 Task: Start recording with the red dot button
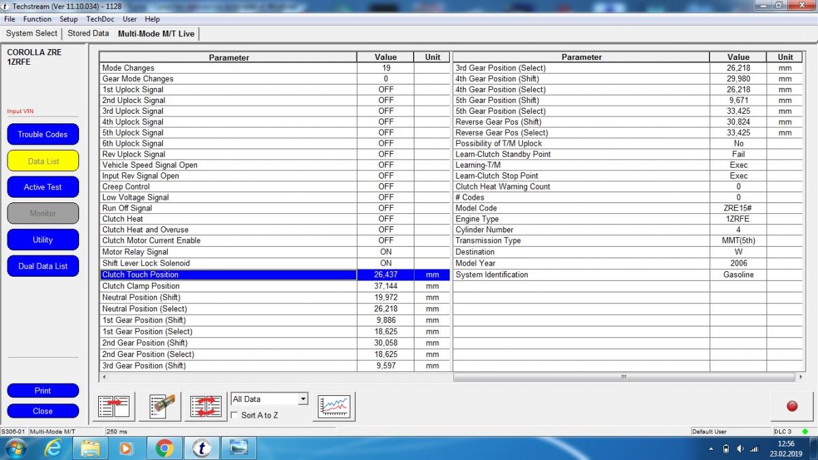coord(792,406)
